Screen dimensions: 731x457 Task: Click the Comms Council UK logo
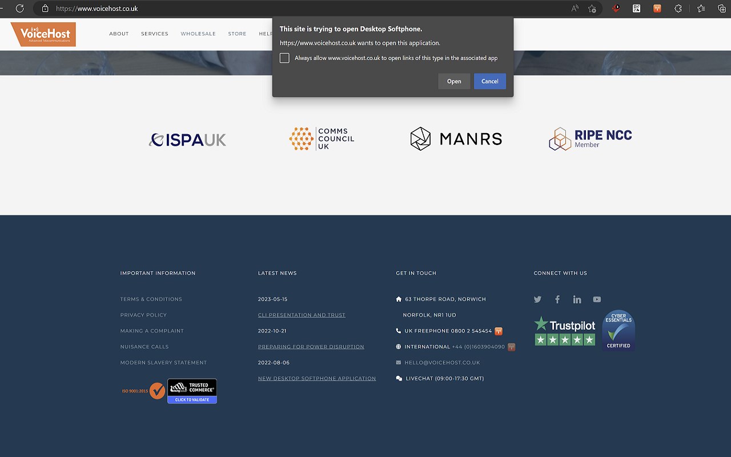click(322, 139)
